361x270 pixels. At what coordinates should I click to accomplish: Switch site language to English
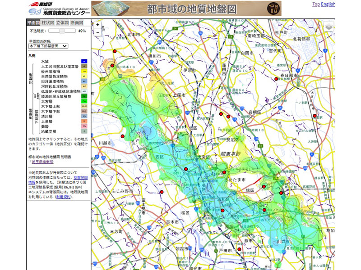(328, 4)
